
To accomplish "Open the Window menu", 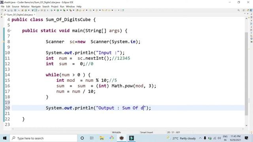I will 70,7.
